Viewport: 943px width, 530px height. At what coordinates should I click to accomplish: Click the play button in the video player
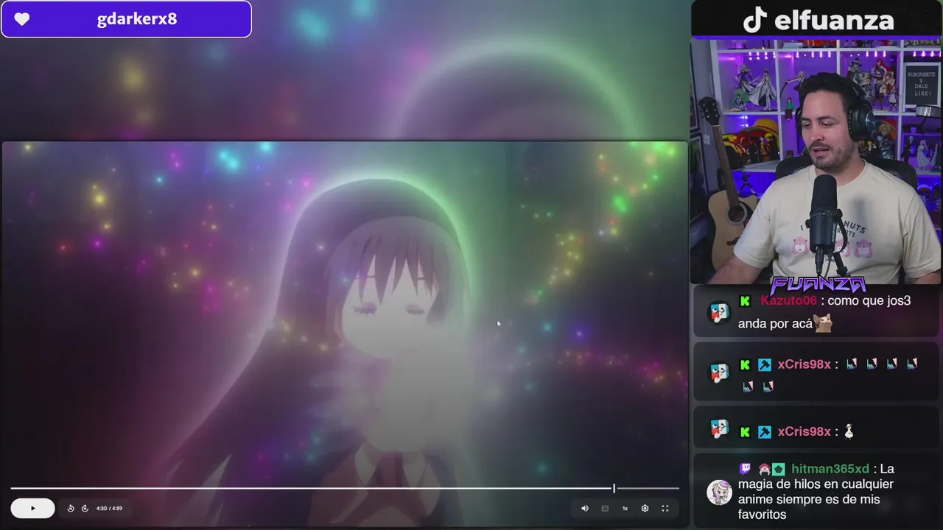[32, 508]
